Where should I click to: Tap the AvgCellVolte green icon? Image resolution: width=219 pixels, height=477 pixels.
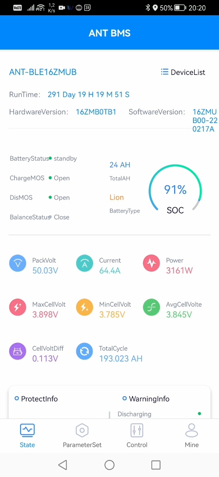pyautogui.click(x=151, y=307)
